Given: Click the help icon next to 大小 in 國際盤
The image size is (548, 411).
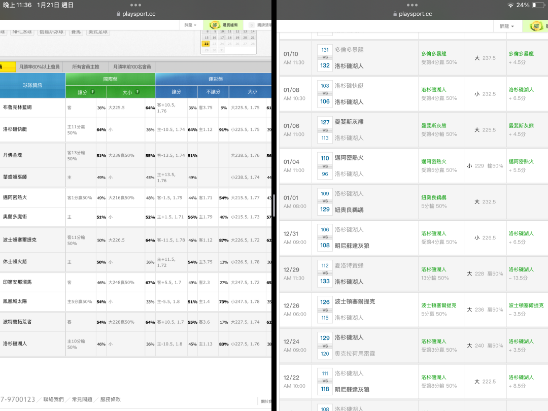Looking at the screenshot, I should [138, 92].
